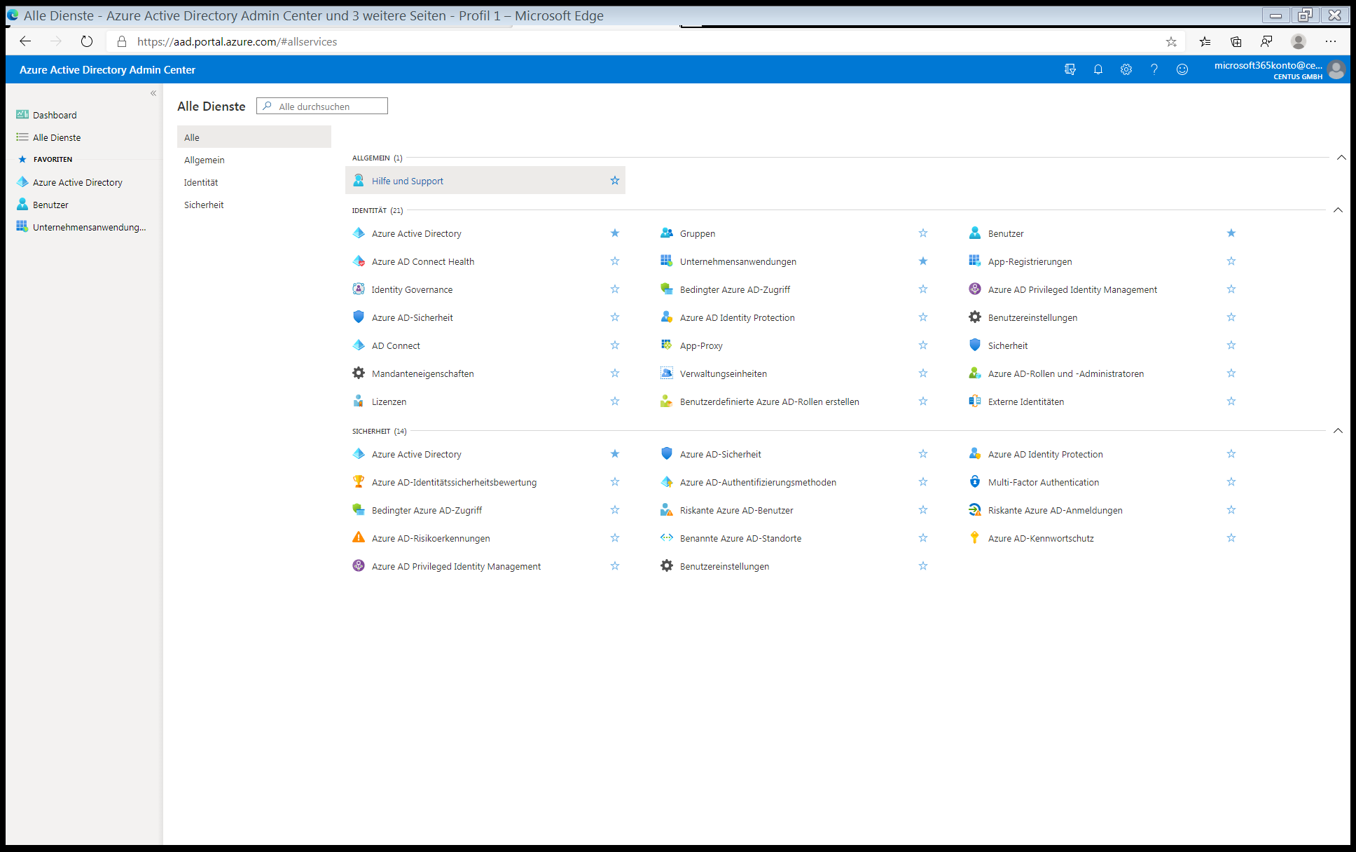Click the feedback smiley icon
Image resolution: width=1356 pixels, height=852 pixels.
[x=1182, y=69]
